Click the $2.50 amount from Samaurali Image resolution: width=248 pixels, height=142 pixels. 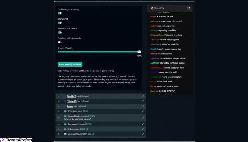[89, 124]
